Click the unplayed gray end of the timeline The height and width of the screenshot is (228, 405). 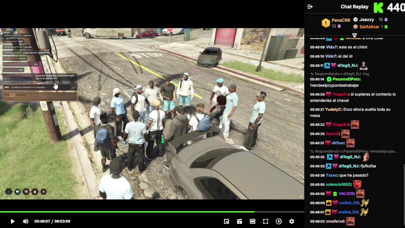[279, 212]
